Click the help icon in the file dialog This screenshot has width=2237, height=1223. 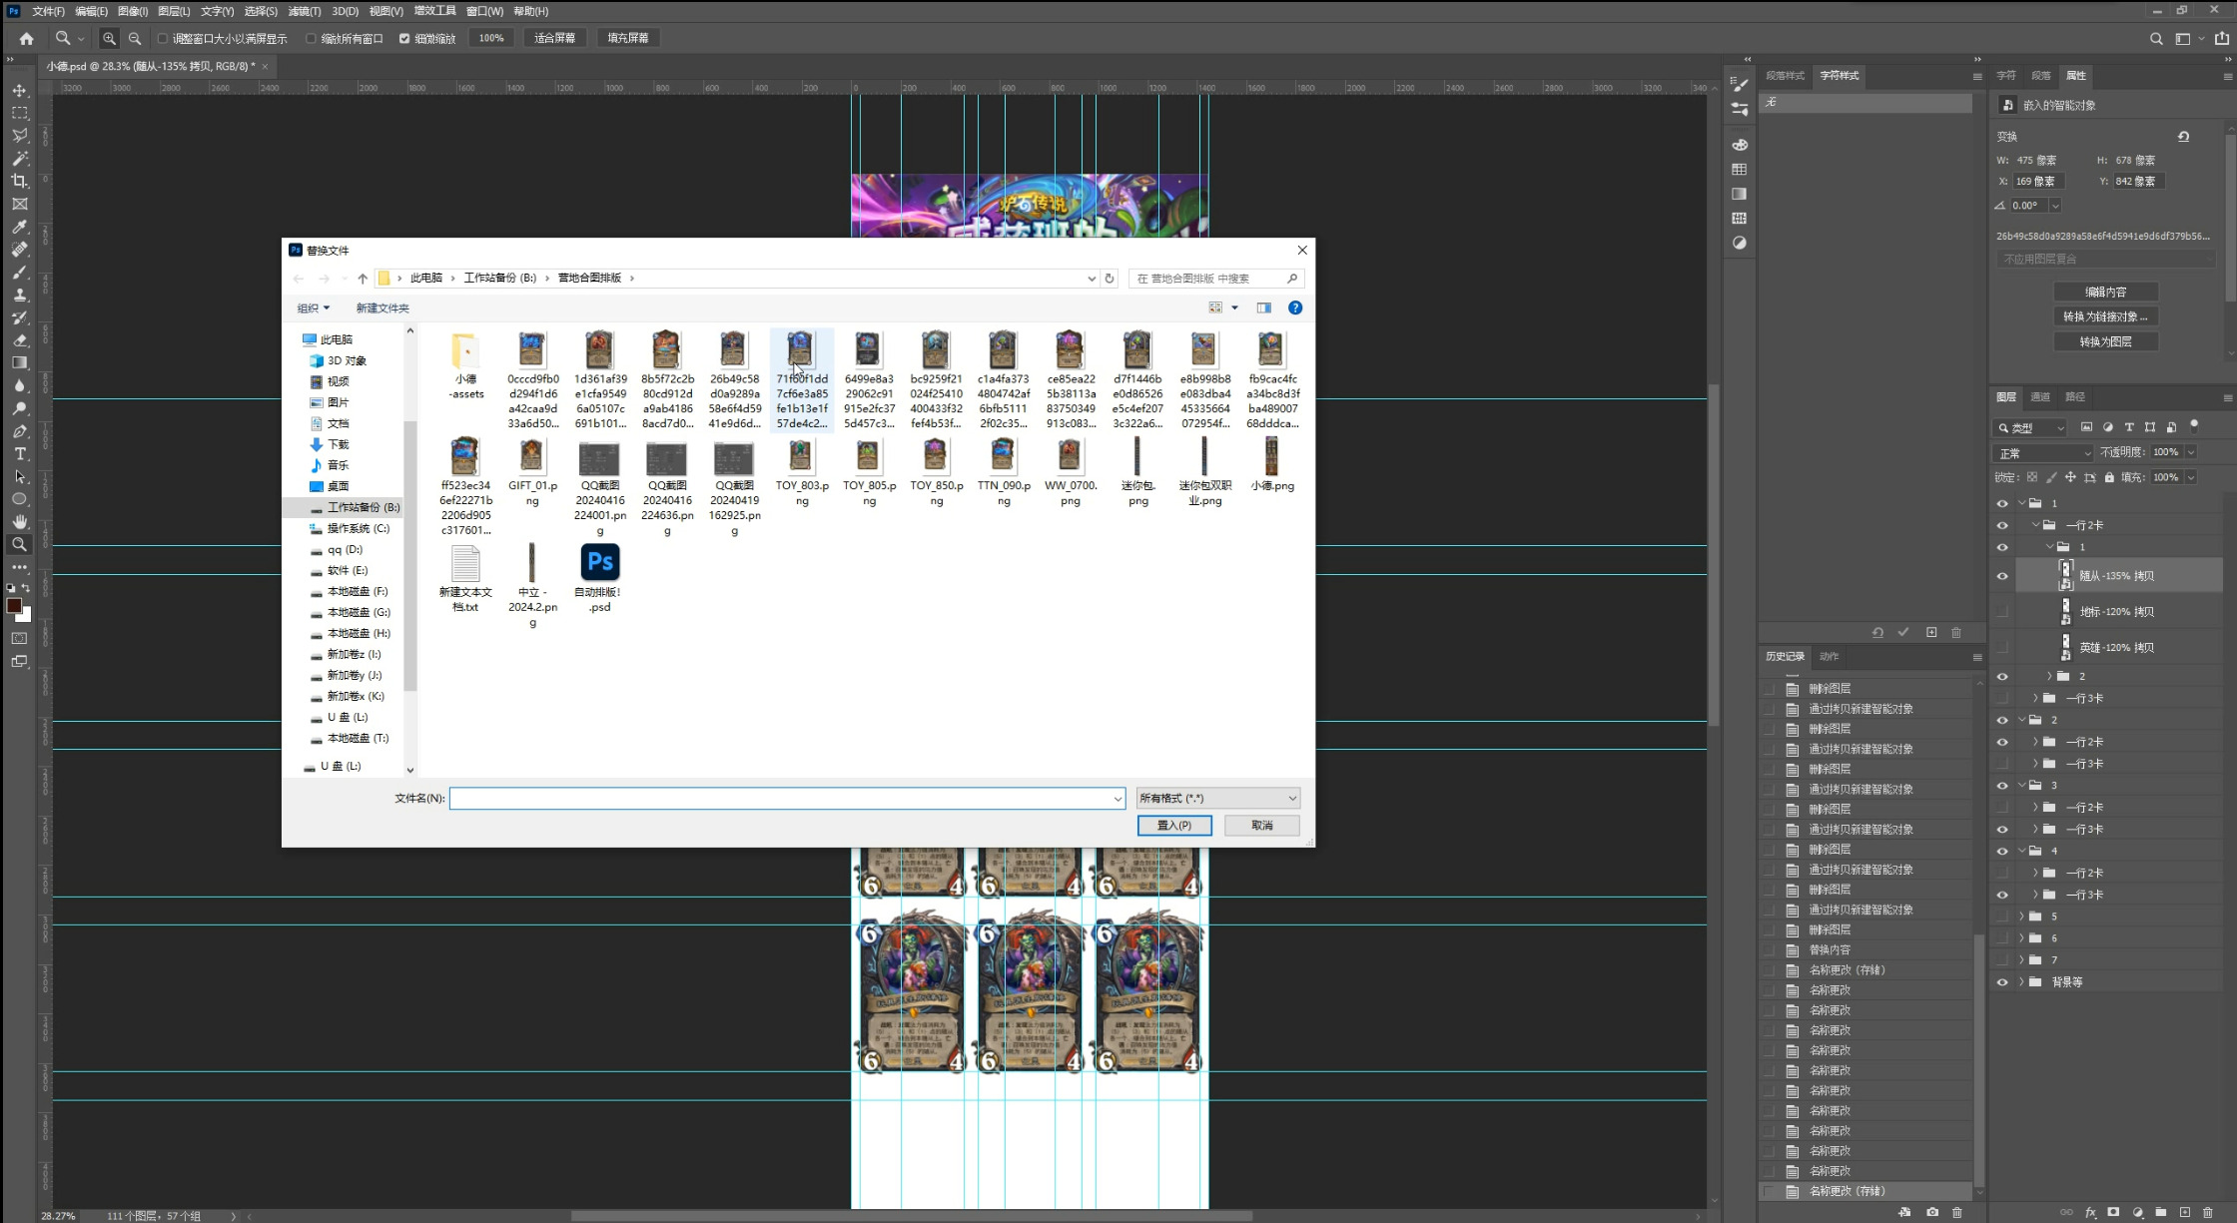pos(1294,307)
